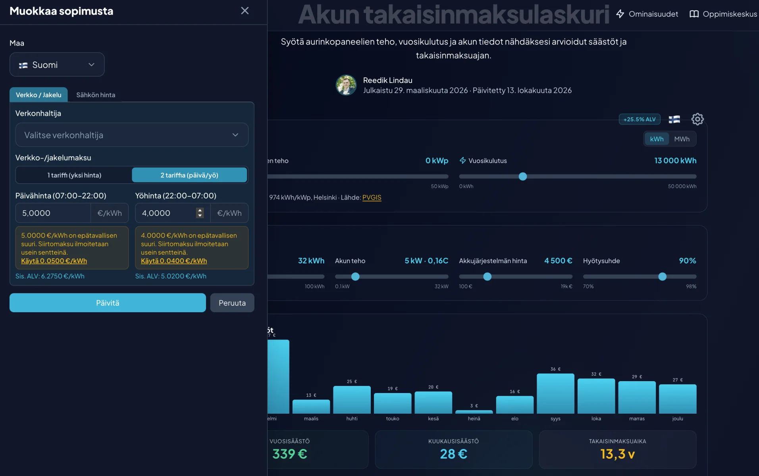Click the Vuosikulutus slider handle

[x=523, y=177]
